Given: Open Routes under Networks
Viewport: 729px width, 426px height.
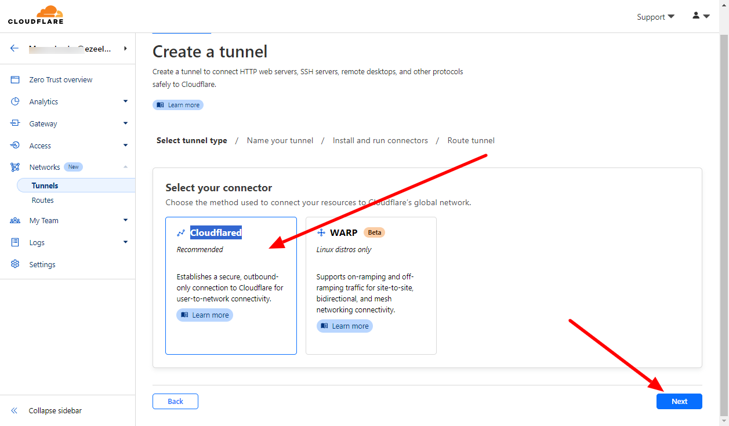Looking at the screenshot, I should (x=43, y=201).
